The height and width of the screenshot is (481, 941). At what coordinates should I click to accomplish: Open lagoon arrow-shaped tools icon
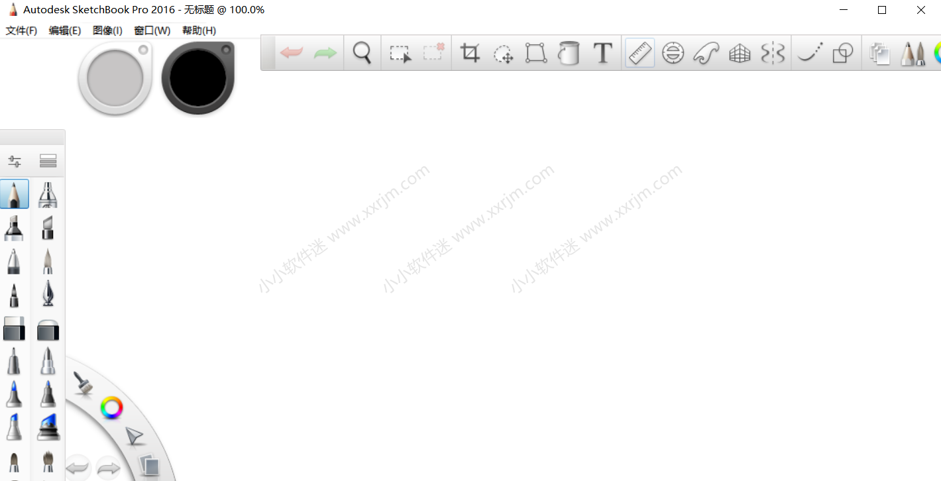click(135, 436)
